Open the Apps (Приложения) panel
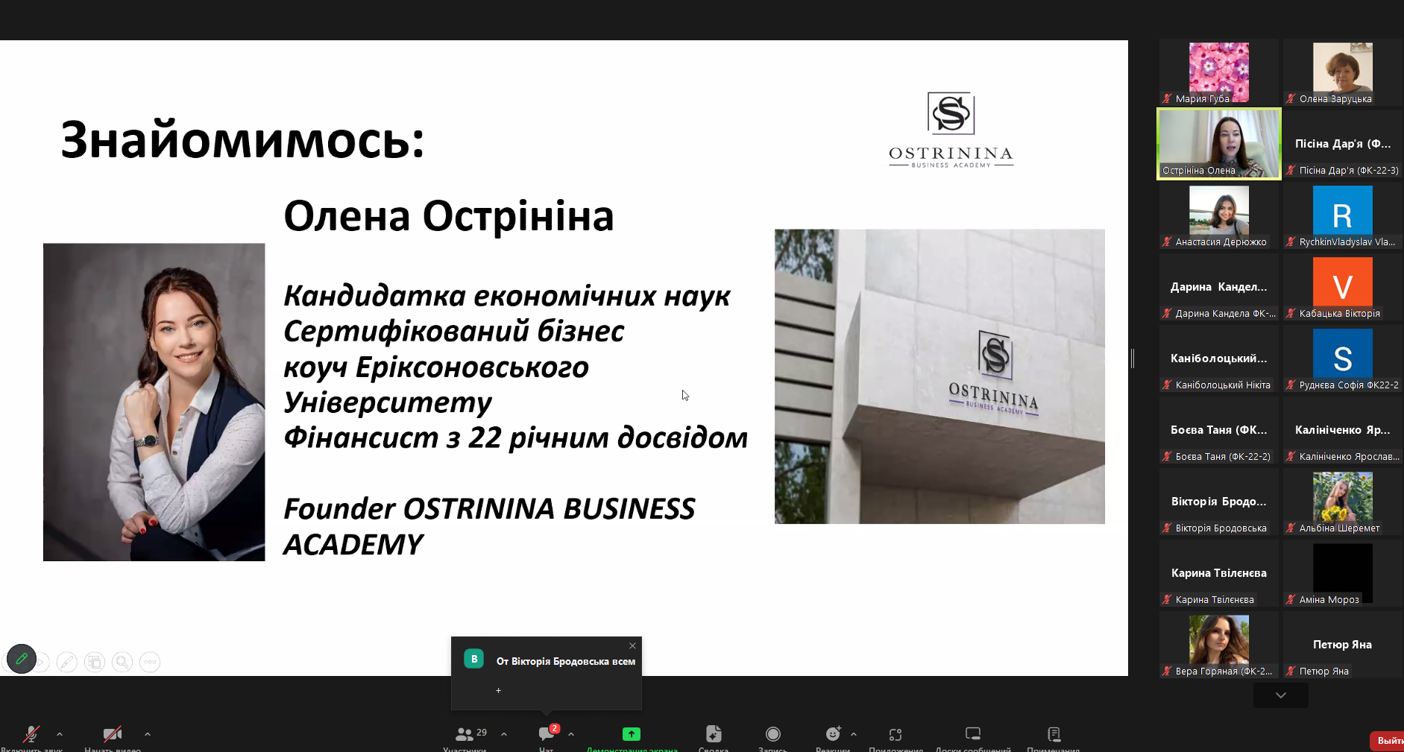The image size is (1404, 752). 895,734
